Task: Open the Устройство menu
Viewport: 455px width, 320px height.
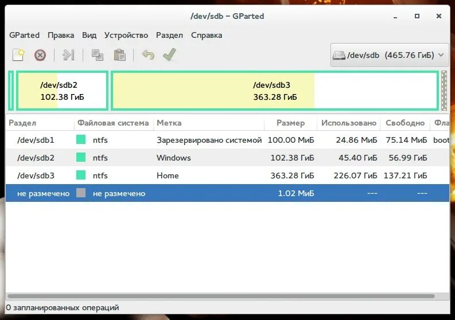Action: pyautogui.click(x=126, y=35)
